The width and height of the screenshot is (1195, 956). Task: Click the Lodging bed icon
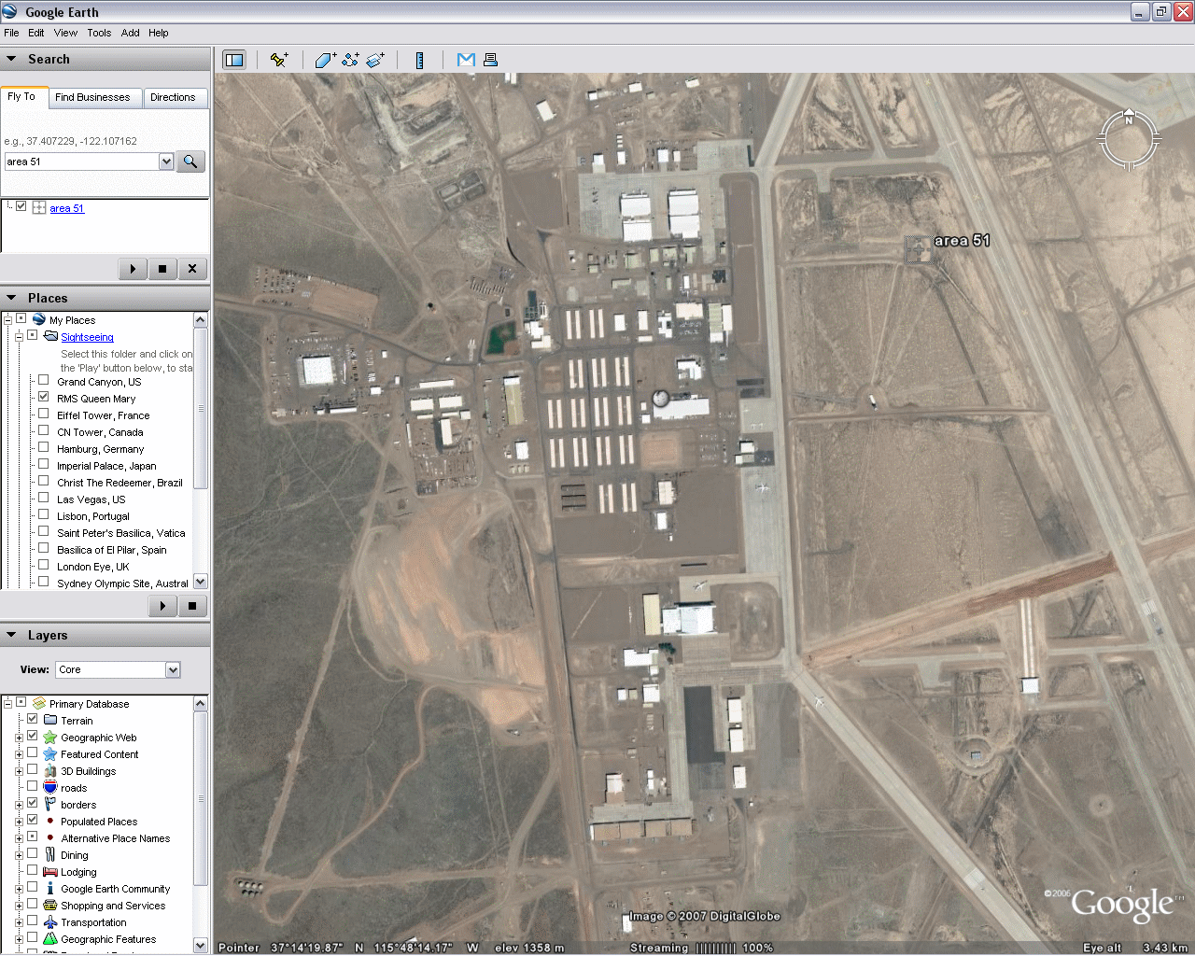tap(50, 871)
